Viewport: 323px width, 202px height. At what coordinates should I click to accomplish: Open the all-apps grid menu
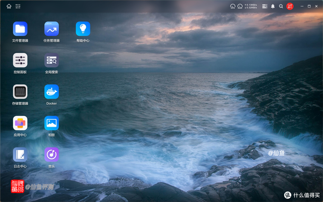(x=18, y=6)
